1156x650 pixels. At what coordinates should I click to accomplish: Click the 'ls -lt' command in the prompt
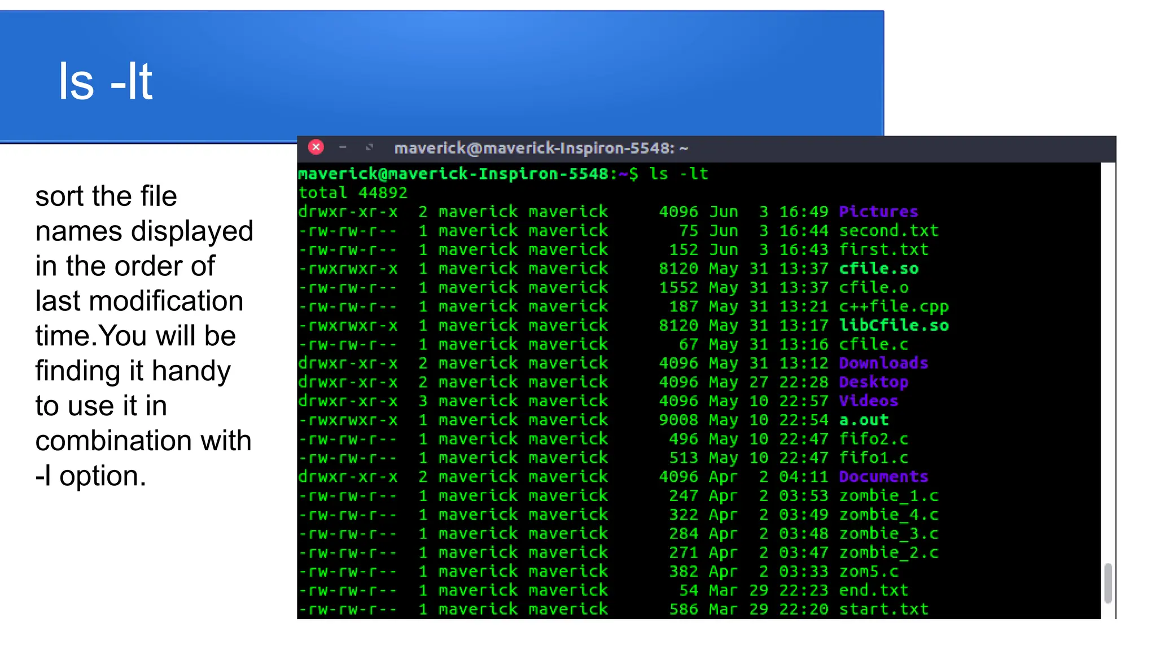click(678, 174)
